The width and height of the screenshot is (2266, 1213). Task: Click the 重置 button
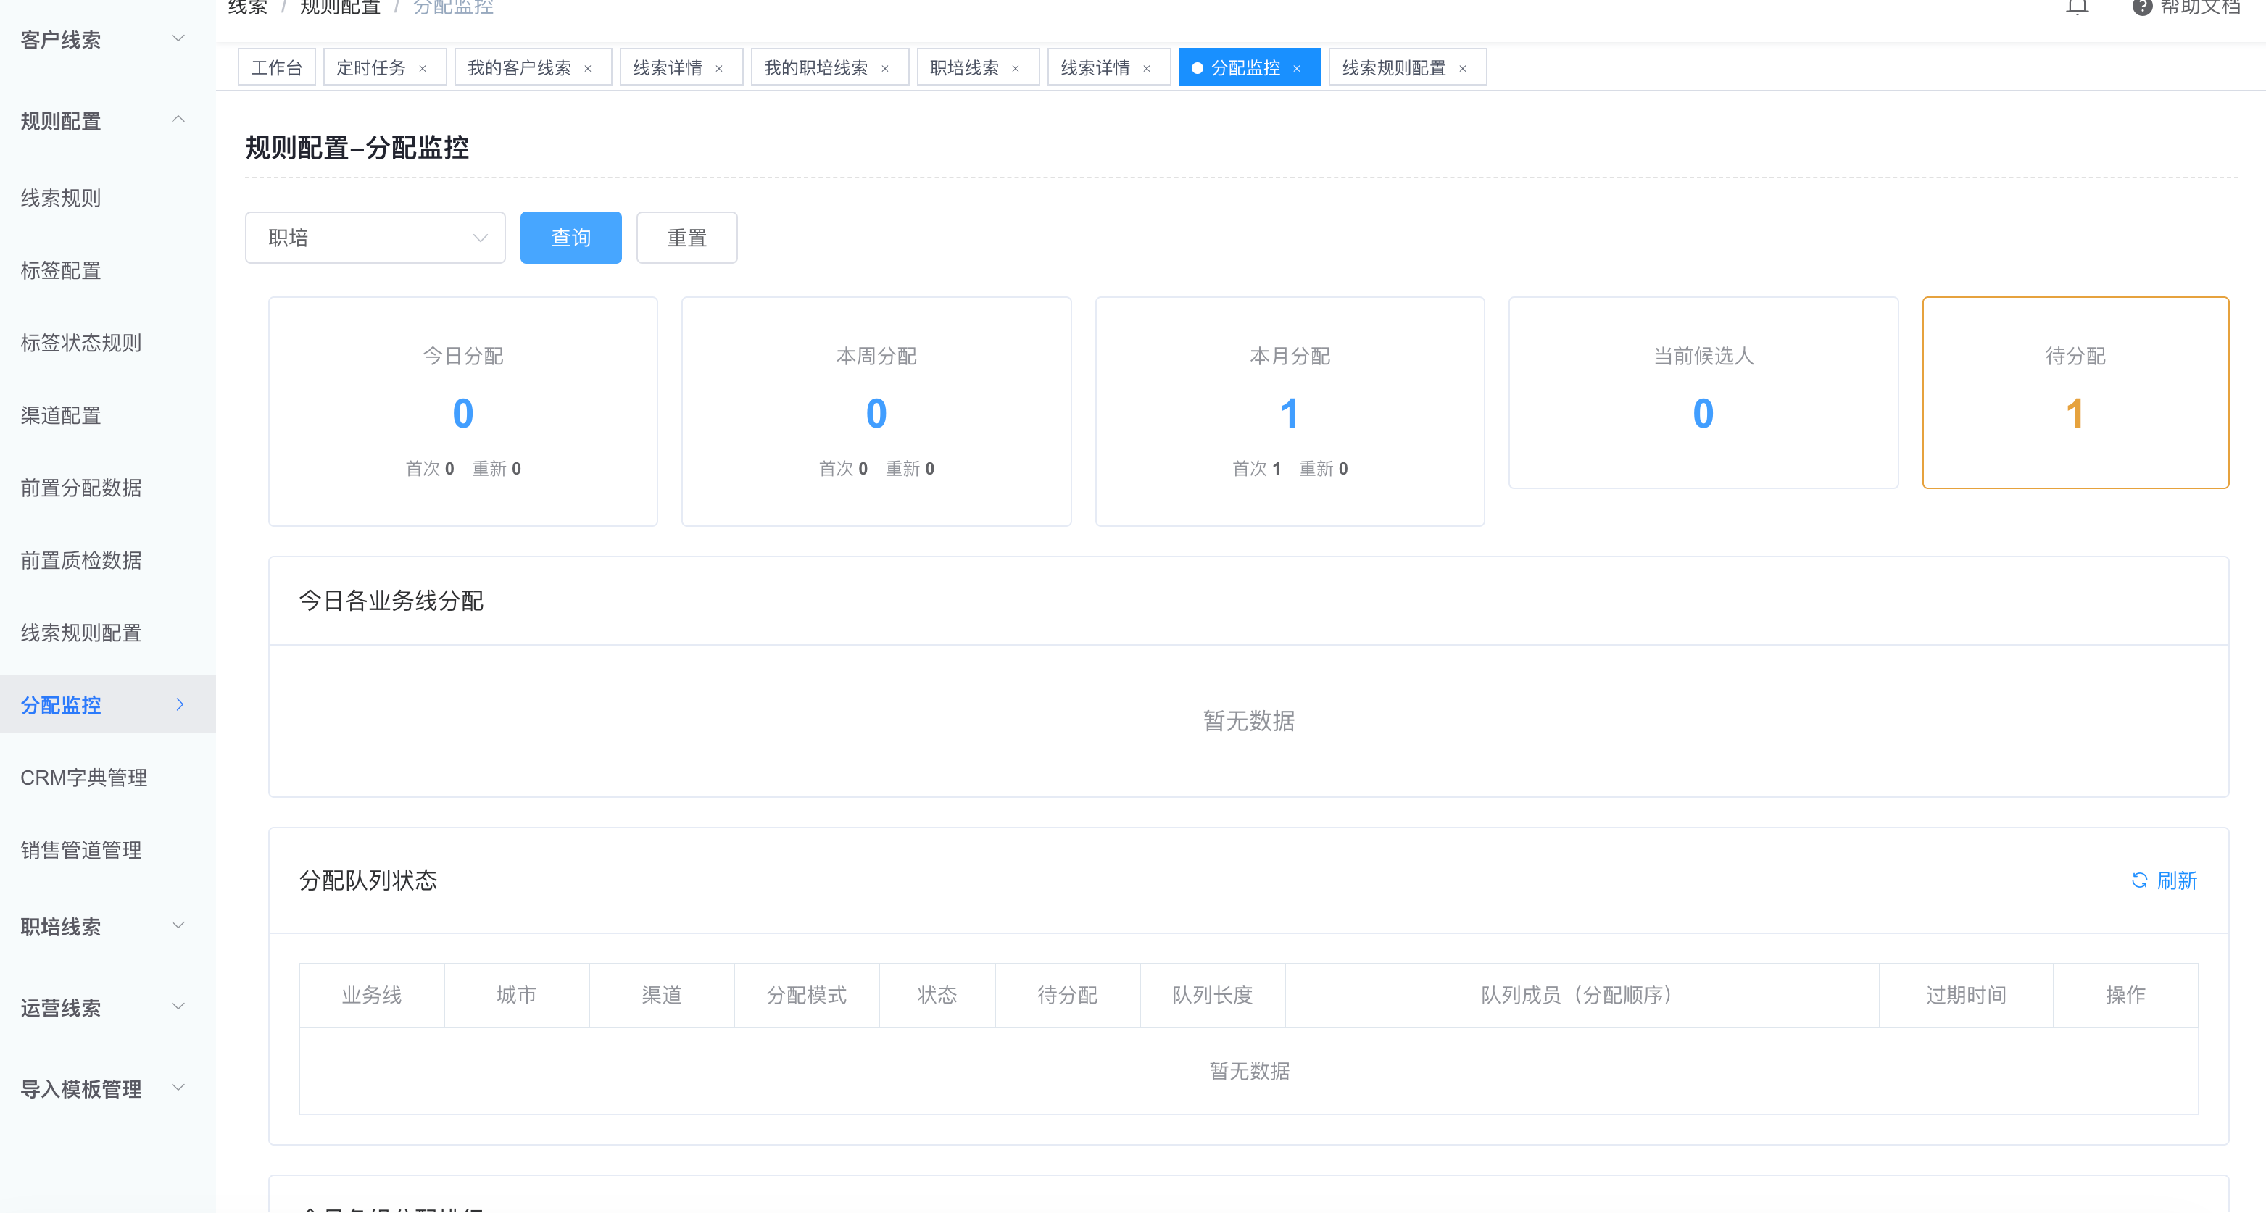point(687,238)
